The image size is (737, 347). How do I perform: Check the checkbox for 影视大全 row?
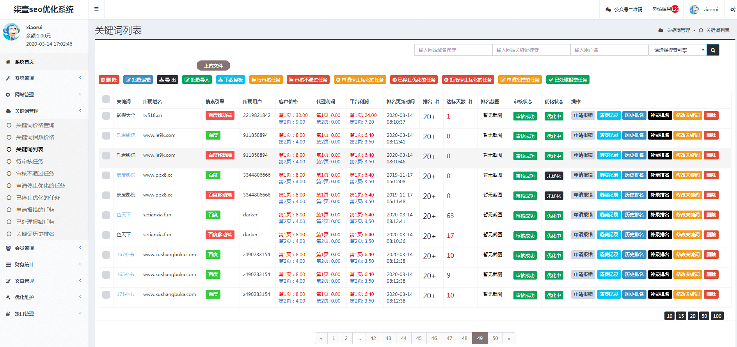click(106, 116)
